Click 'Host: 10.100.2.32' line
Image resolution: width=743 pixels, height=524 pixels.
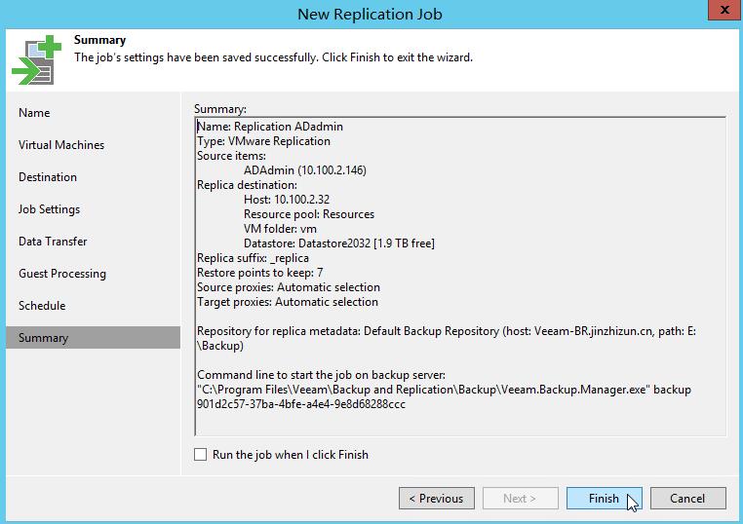click(287, 200)
